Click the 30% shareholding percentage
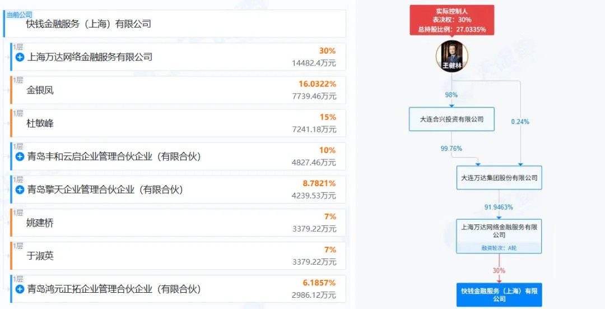Viewport: 605px width, 309px height. (327, 51)
